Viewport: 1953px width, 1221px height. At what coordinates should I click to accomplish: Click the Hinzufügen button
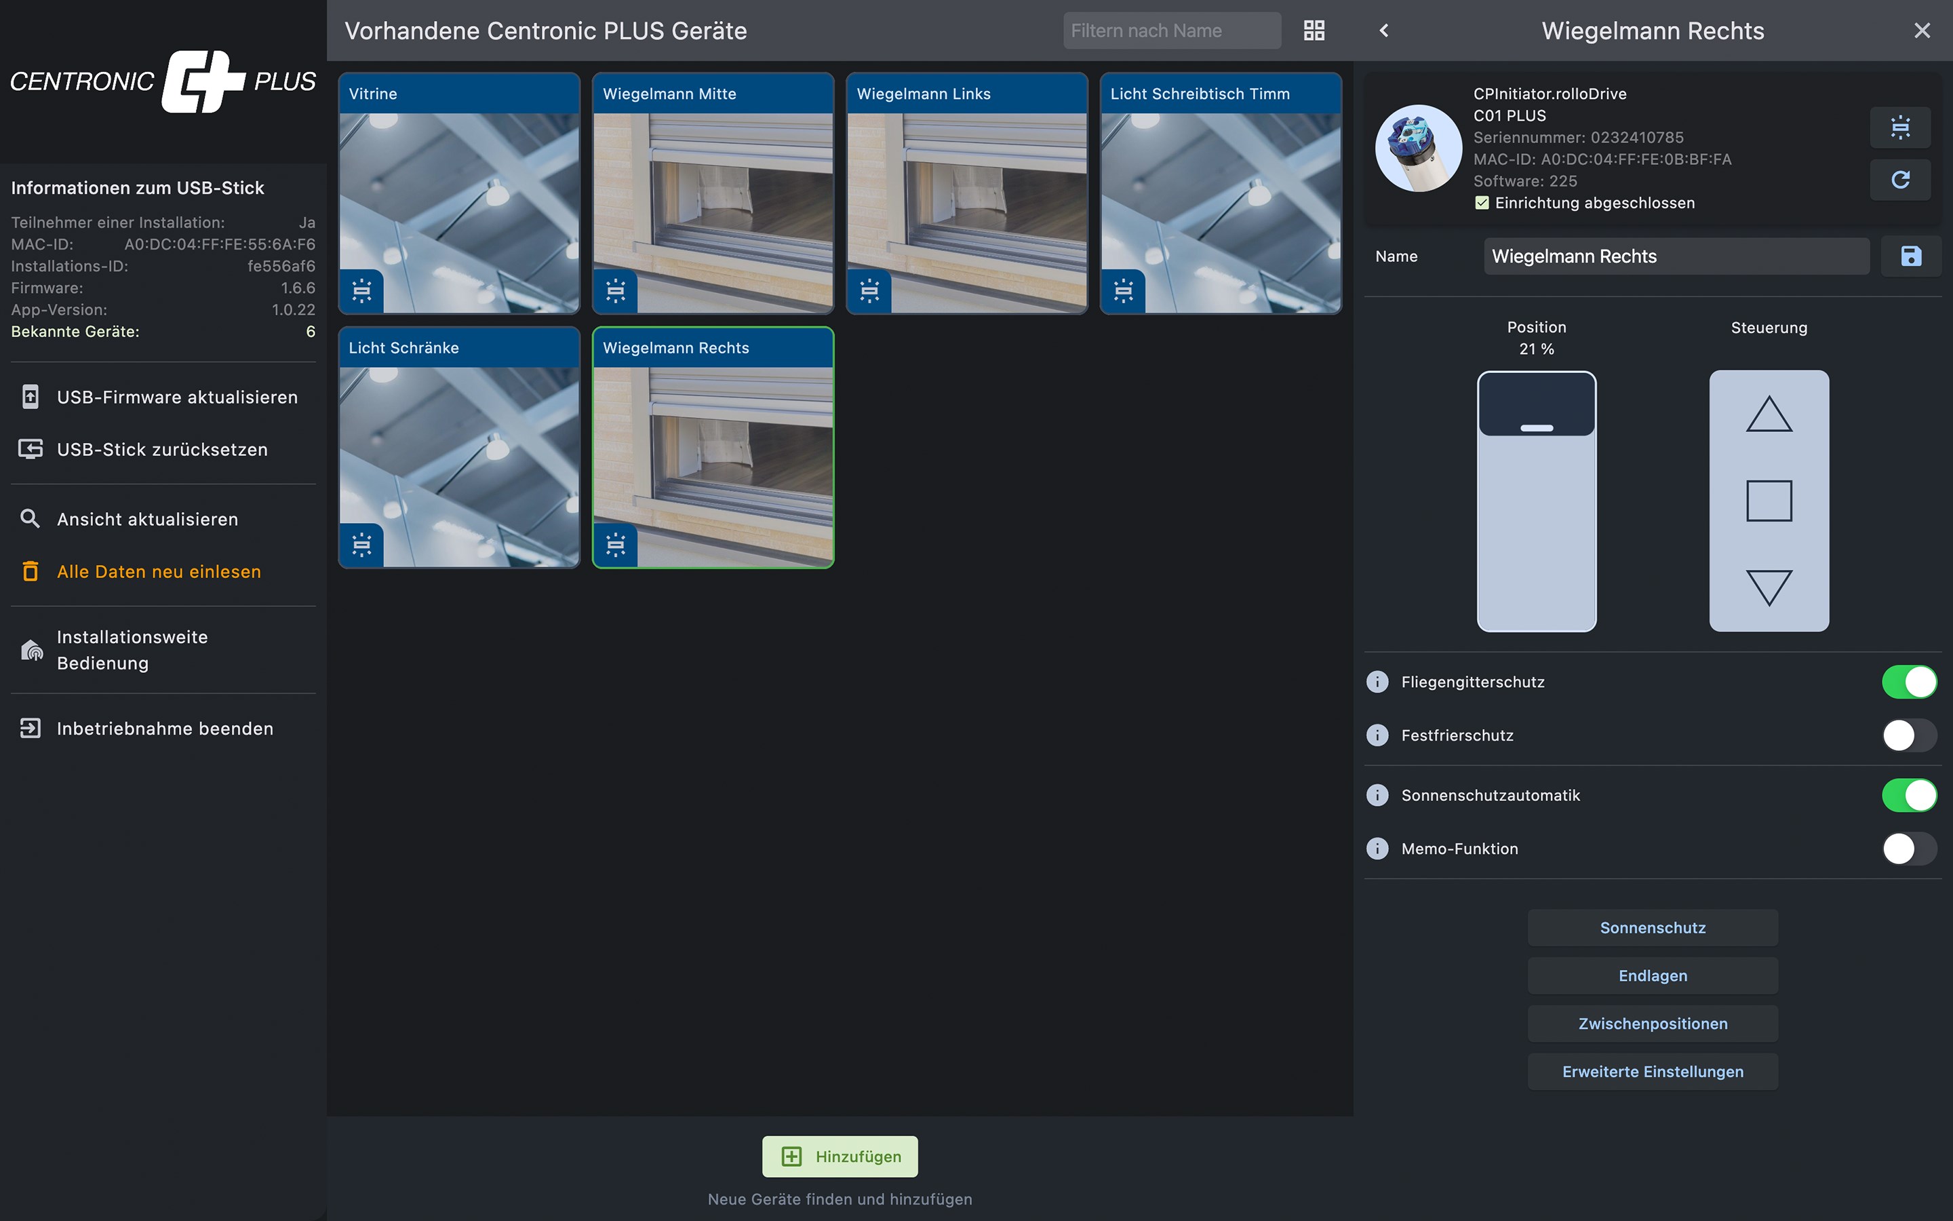click(x=840, y=1157)
